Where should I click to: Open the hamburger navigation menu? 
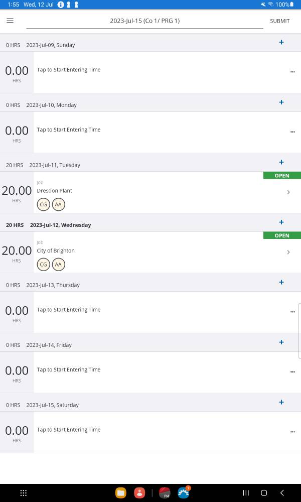pos(10,21)
